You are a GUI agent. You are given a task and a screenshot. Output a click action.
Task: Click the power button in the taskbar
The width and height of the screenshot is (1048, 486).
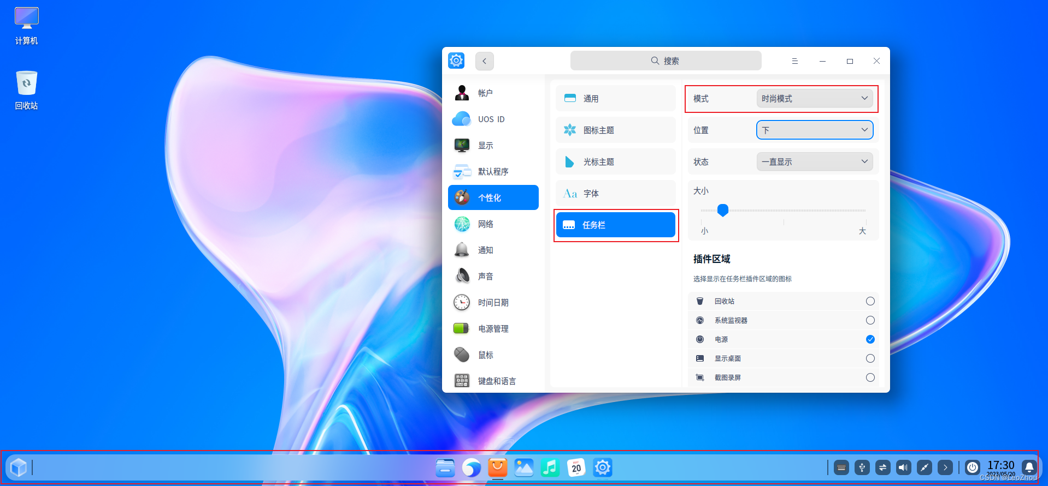pos(973,467)
